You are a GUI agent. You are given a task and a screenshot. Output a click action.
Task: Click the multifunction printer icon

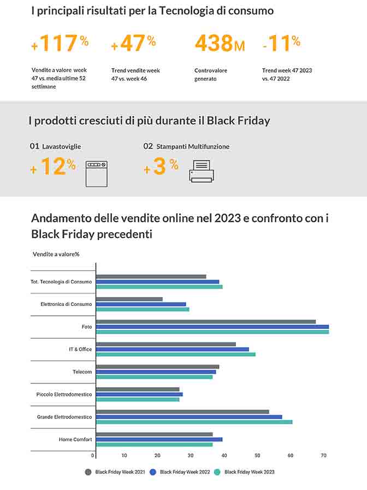202,171
